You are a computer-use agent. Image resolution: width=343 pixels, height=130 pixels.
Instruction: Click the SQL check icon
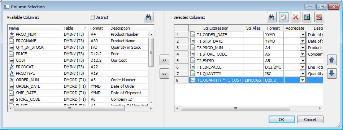319,17
